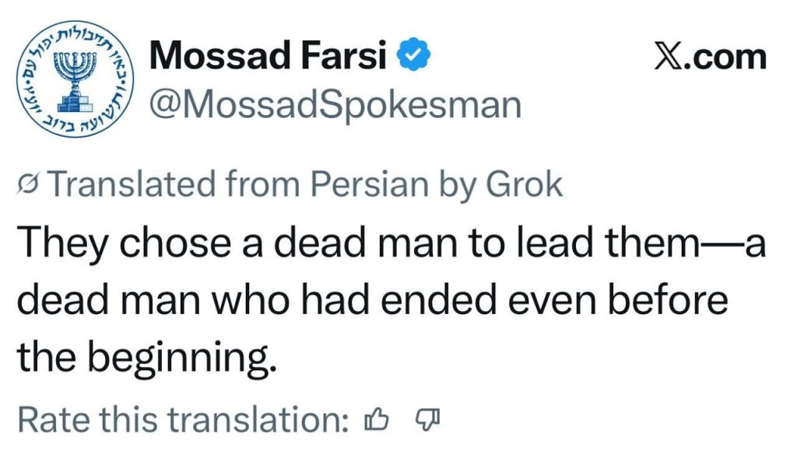Rate the translation with thumbs up
This screenshot has height=454, width=797.
tap(376, 421)
